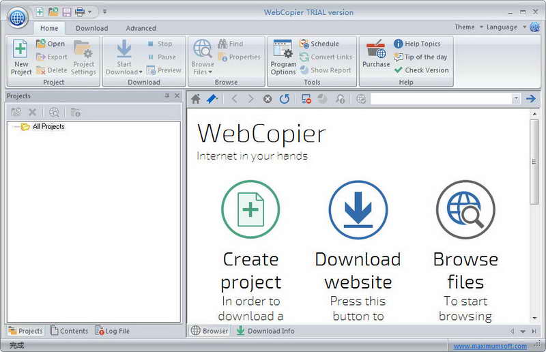Switch to the Contents panel tab
This screenshot has height=352, width=546.
point(69,331)
